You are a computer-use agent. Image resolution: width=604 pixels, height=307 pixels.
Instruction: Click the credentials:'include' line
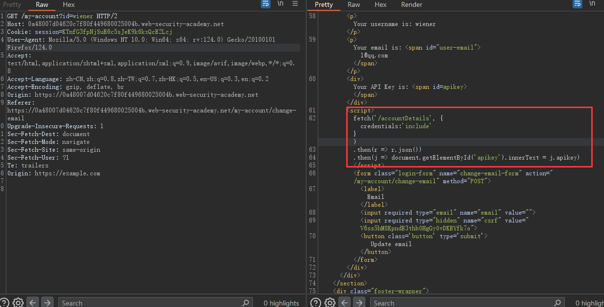pos(396,126)
